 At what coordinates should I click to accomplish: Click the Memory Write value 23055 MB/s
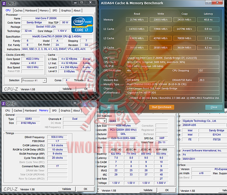click(x=160, y=20)
